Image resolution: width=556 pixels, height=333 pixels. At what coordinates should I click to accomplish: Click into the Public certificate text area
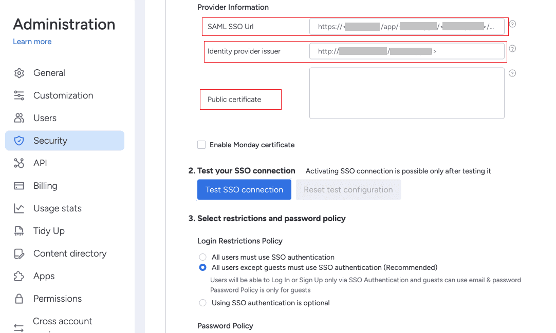click(406, 93)
